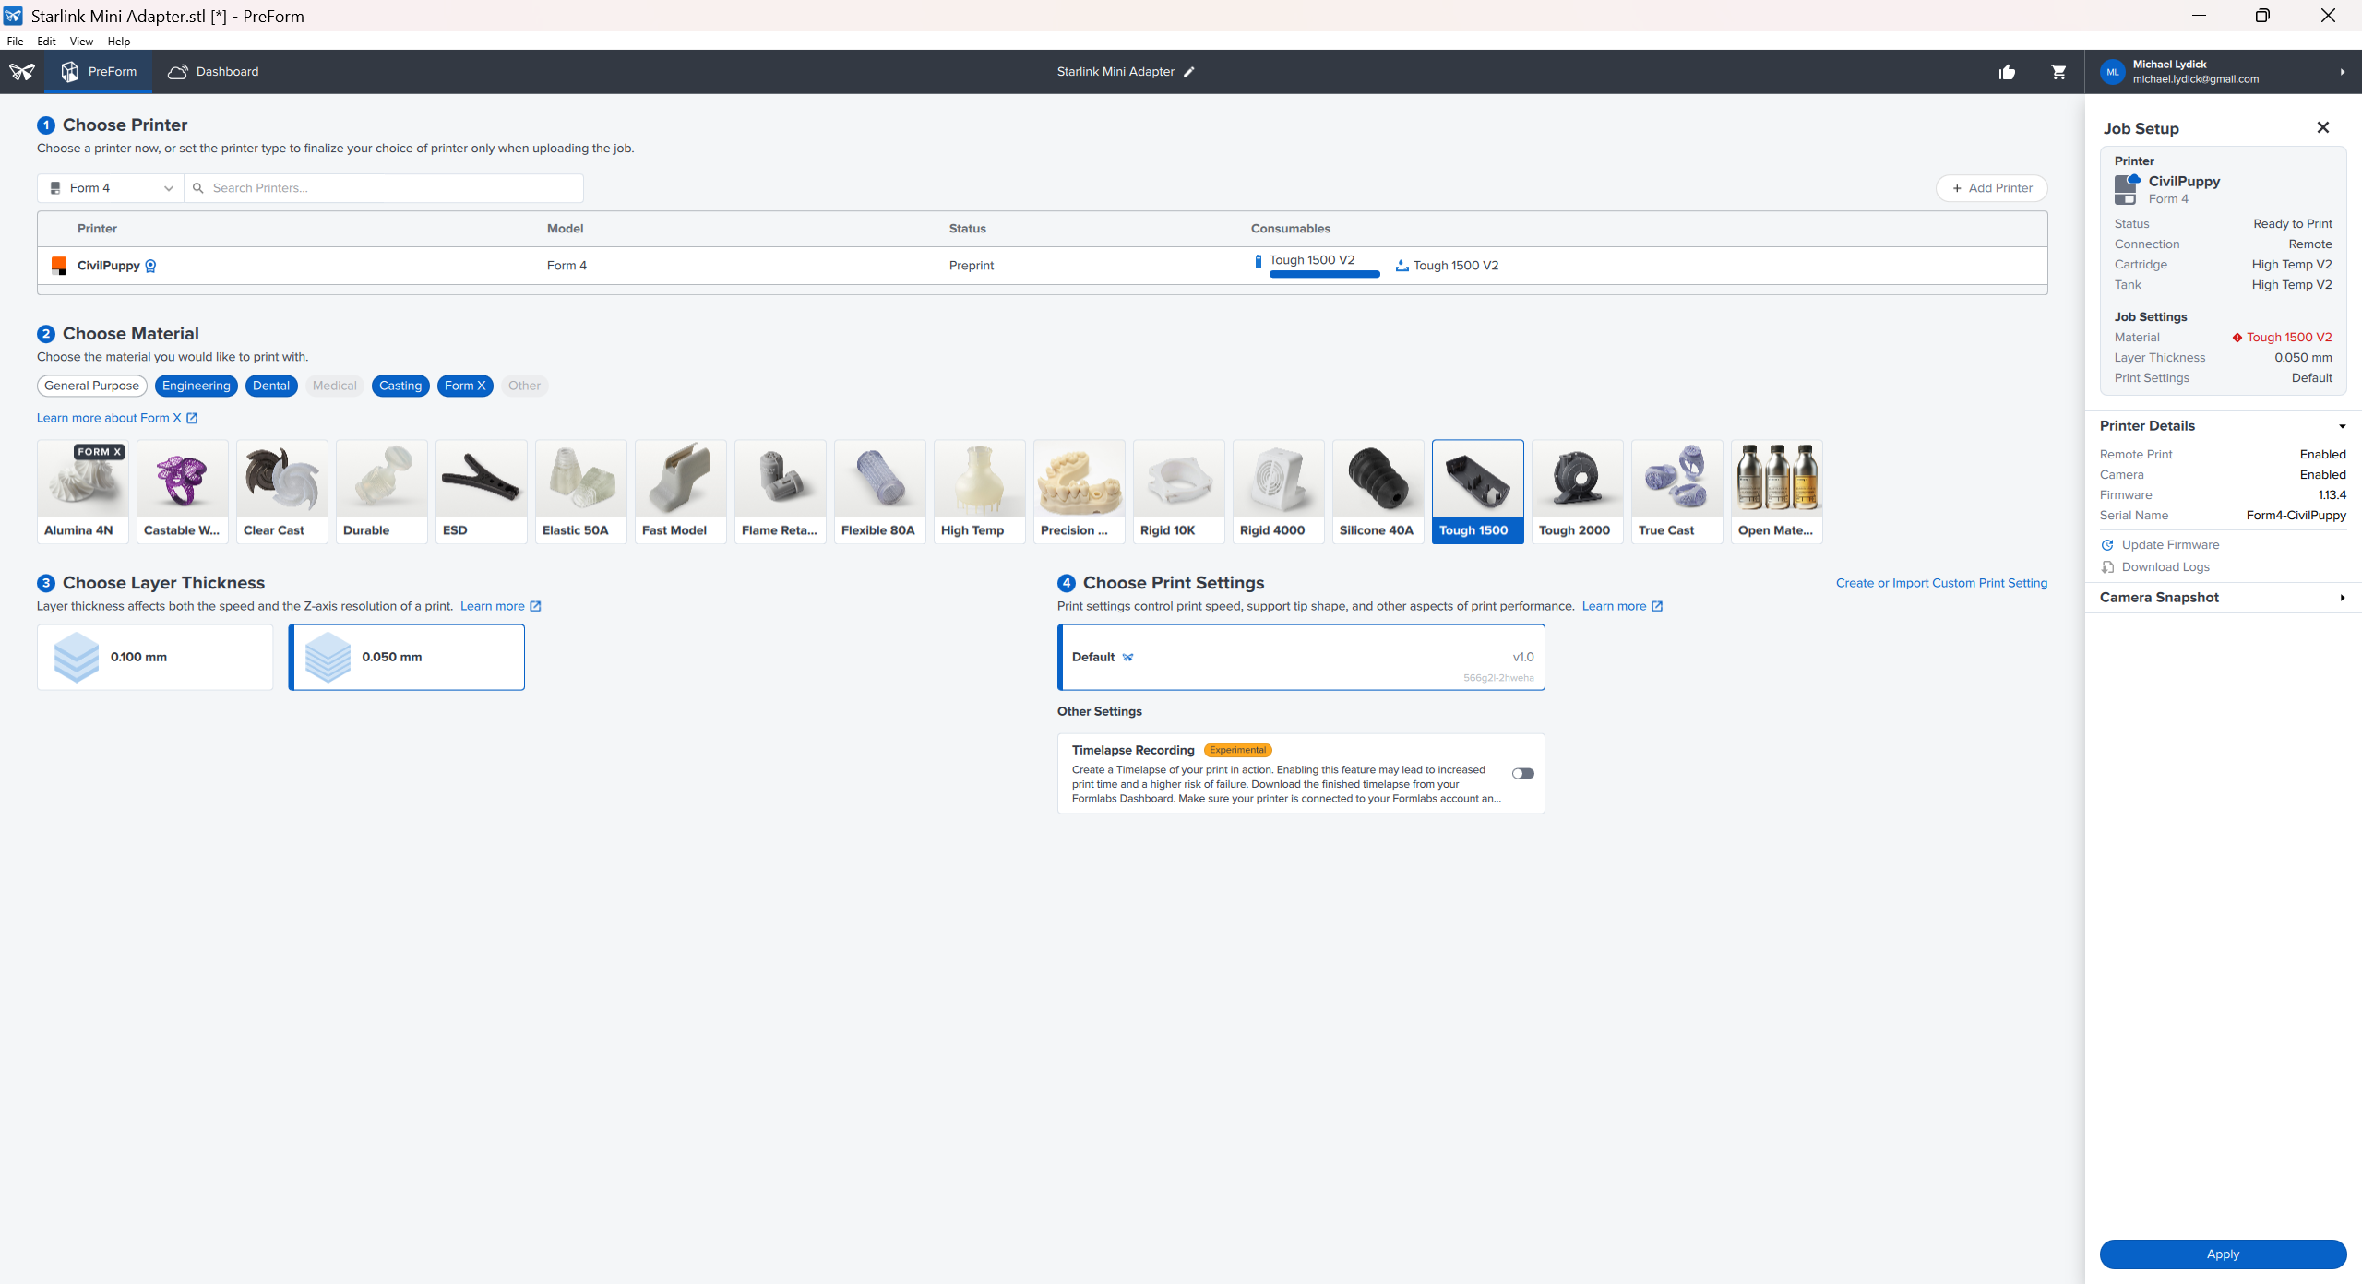Click the external link icon beside Form X
2362x1284 pixels.
(x=192, y=418)
